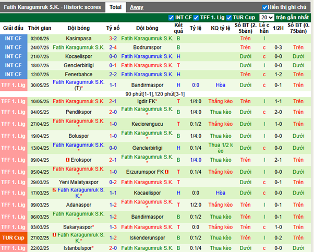Click the red card icon in the TUR Cup row
This screenshot has width=314, height=252.
click(x=54, y=235)
